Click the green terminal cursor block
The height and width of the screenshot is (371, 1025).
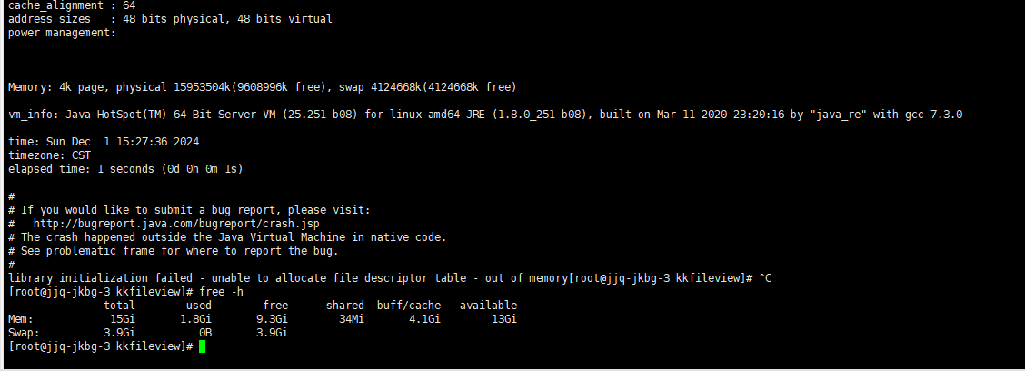pos(202,346)
